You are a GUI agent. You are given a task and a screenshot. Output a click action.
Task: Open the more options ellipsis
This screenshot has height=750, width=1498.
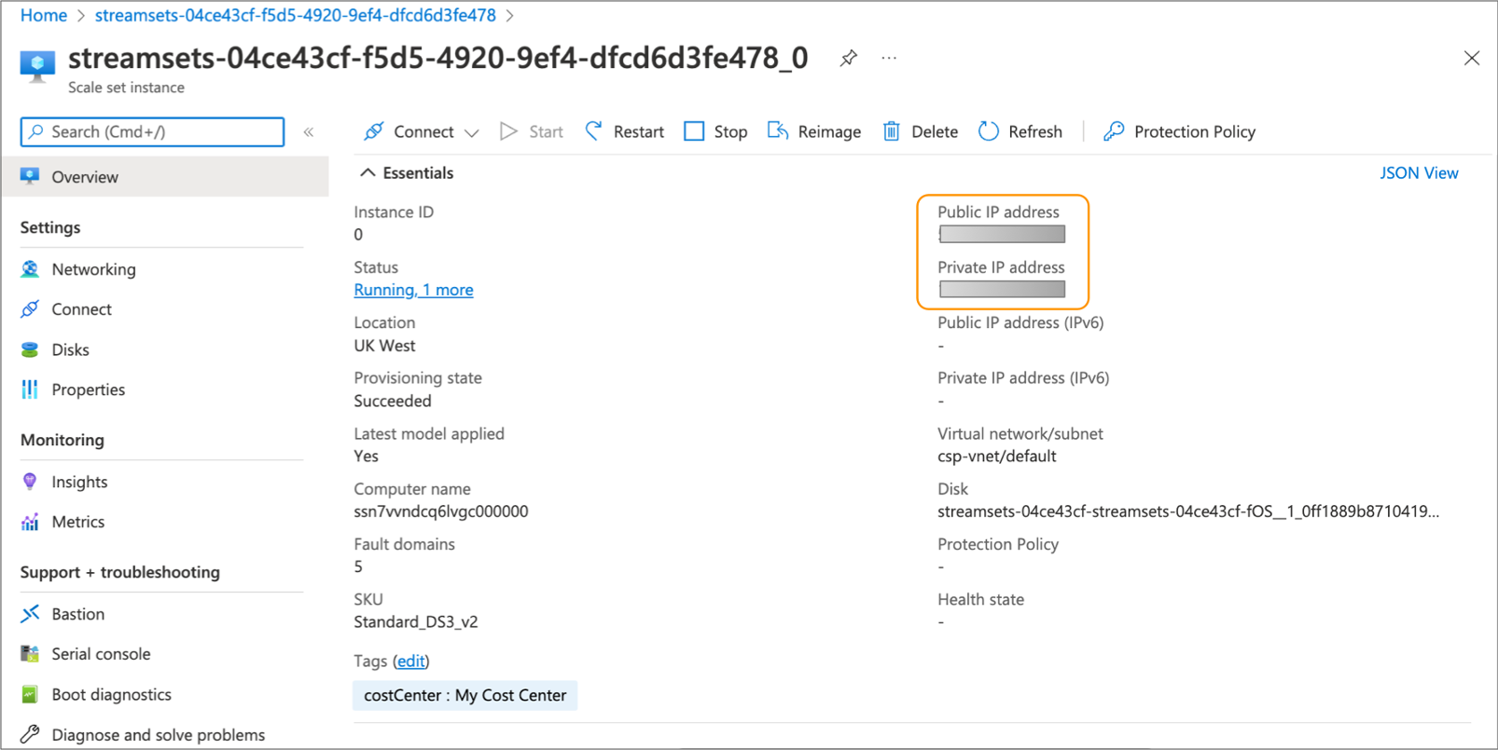tap(889, 59)
